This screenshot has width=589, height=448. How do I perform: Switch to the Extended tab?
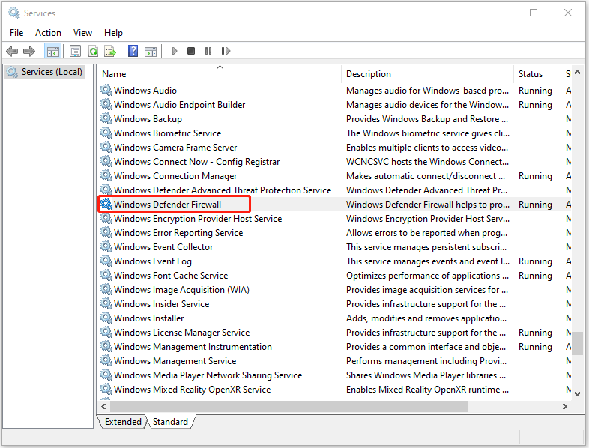[123, 422]
